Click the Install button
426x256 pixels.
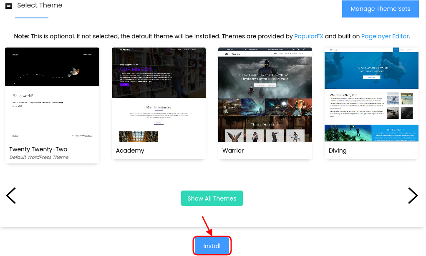[212, 246]
